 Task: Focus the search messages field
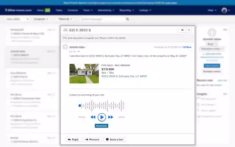pos(103,19)
